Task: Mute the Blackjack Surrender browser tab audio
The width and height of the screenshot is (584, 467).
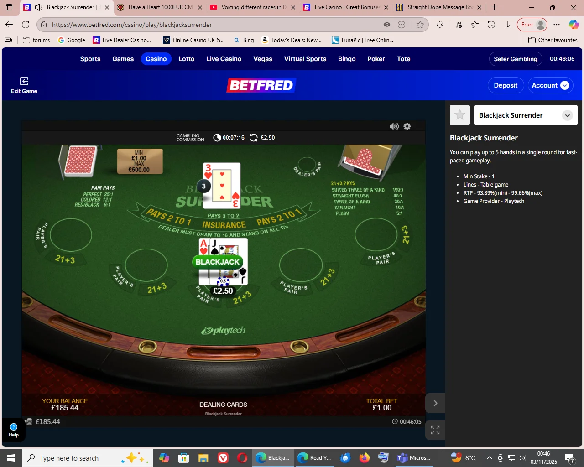Action: [39, 7]
